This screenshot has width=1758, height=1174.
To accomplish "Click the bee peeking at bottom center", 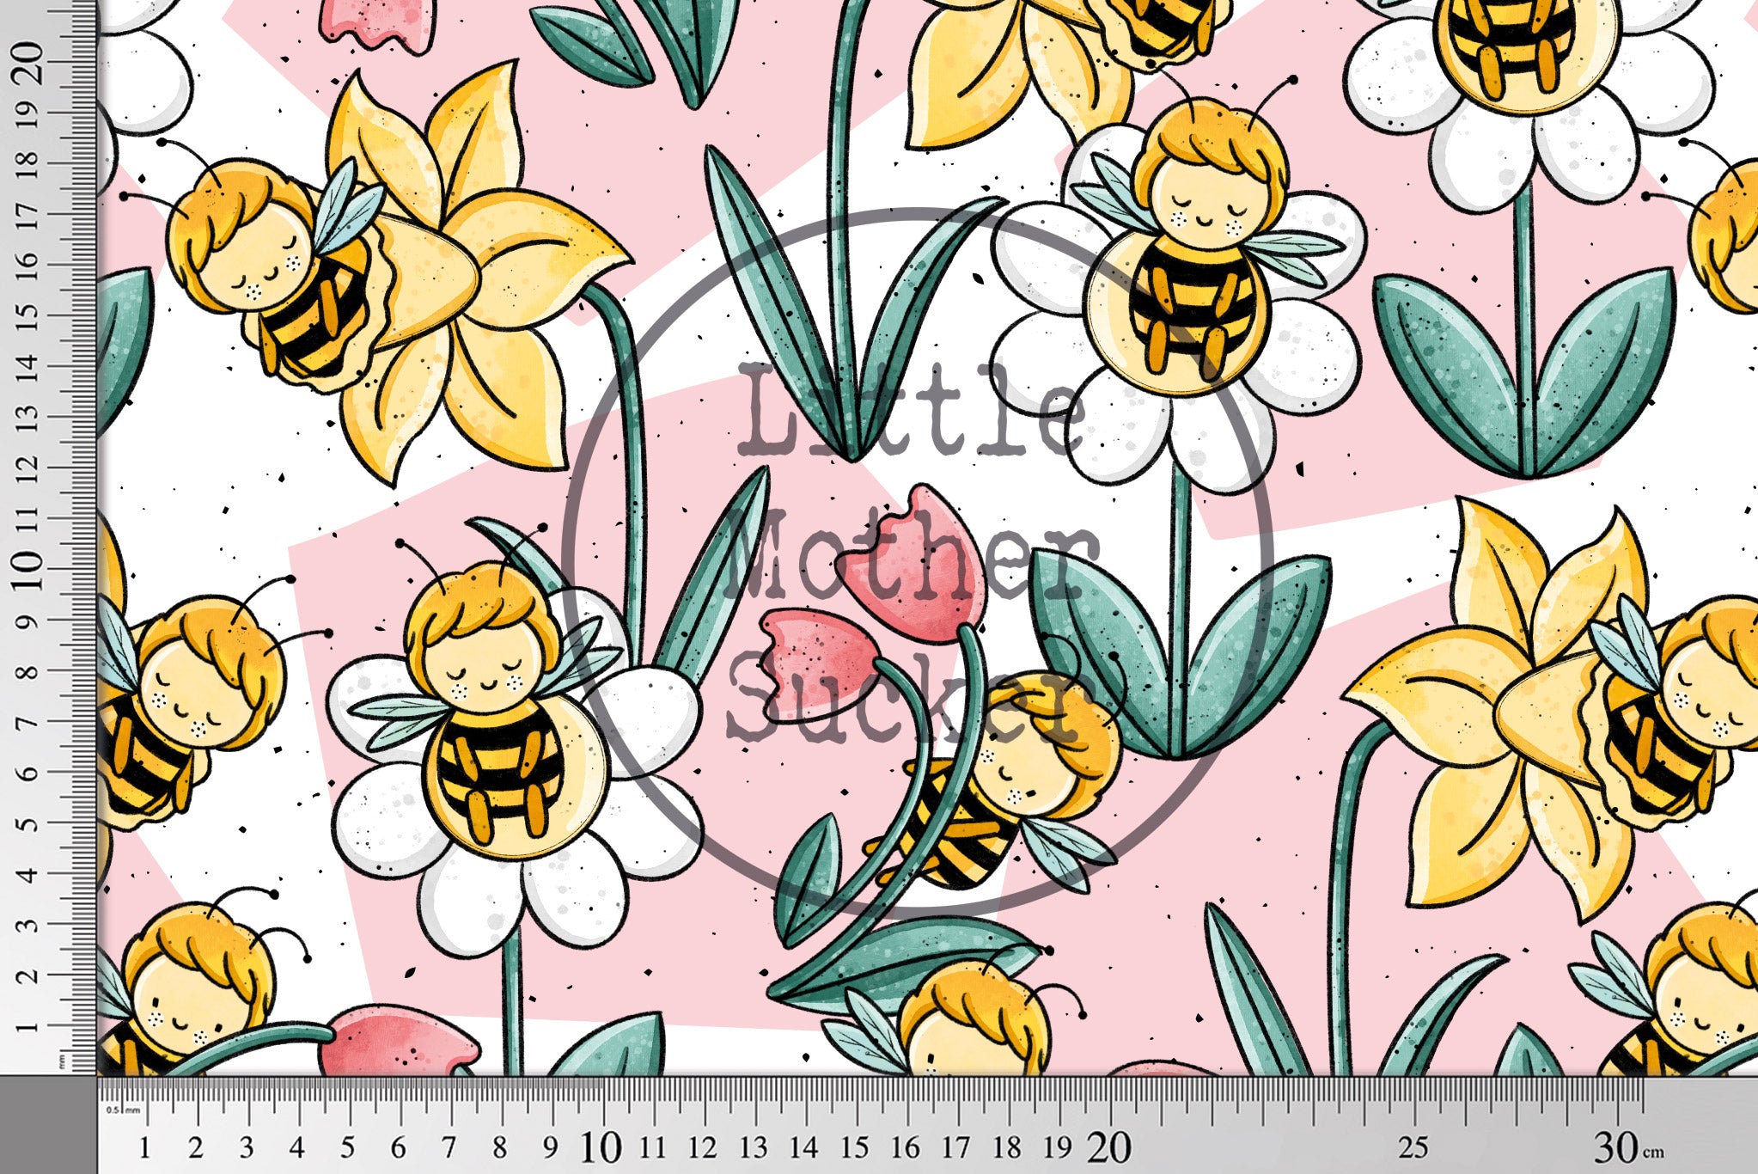I will pyautogui.click(x=971, y=1023).
